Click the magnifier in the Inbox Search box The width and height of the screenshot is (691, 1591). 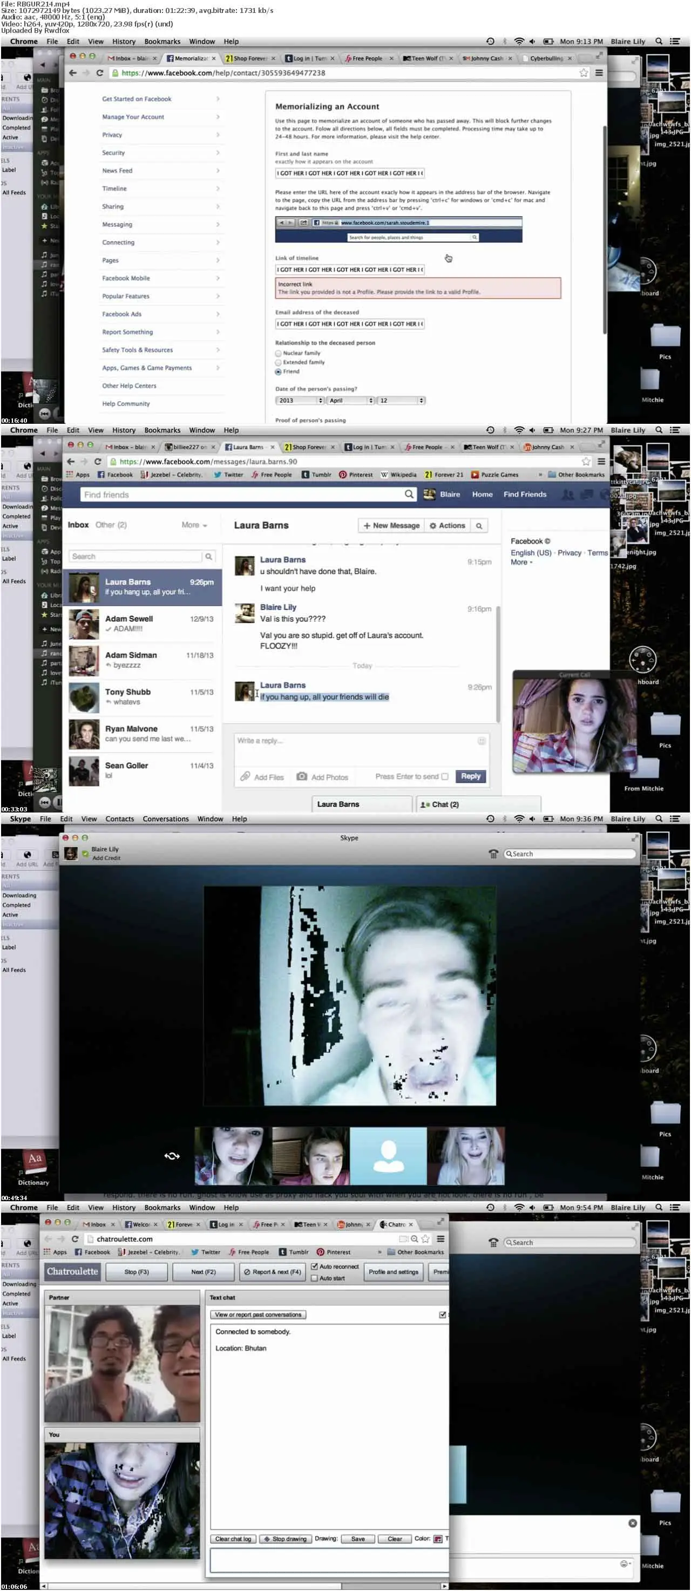pyautogui.click(x=209, y=557)
